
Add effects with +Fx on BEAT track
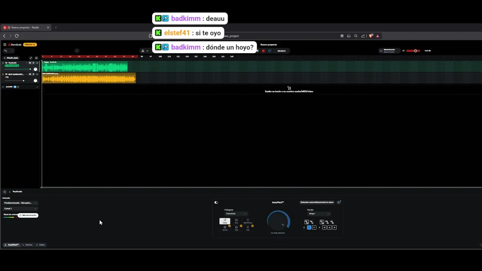7,77
